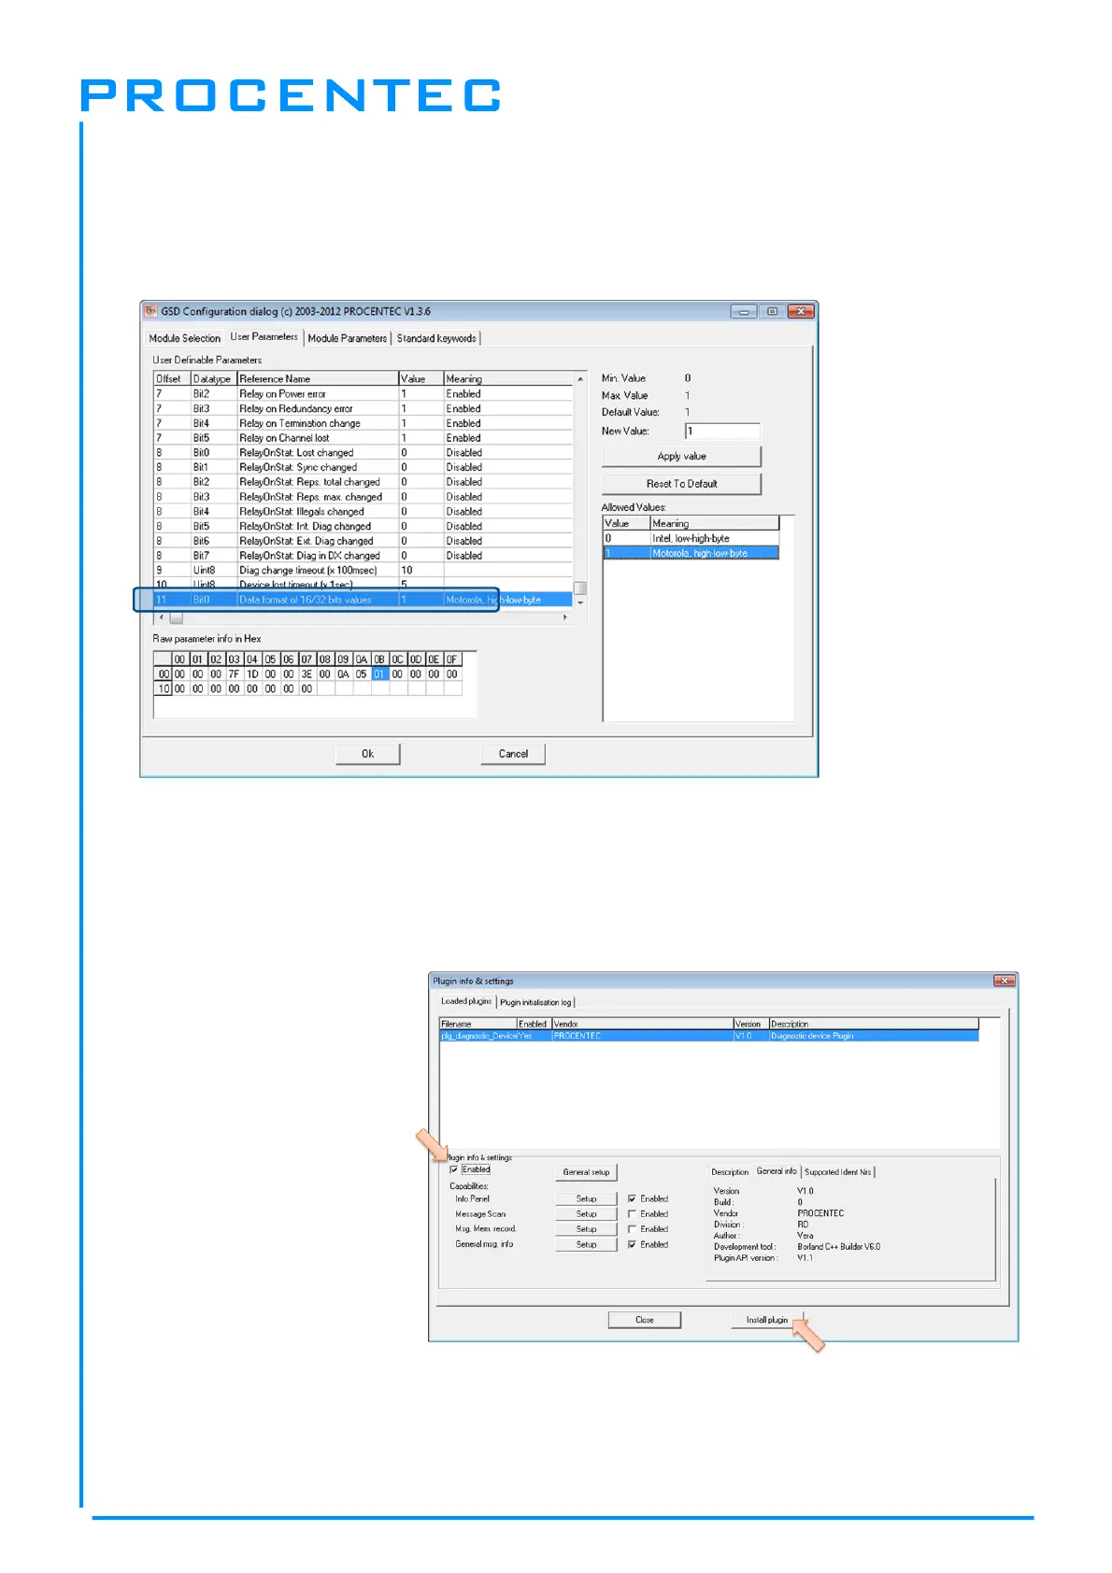
Task: Click Reset To Default button
Action: (x=681, y=484)
